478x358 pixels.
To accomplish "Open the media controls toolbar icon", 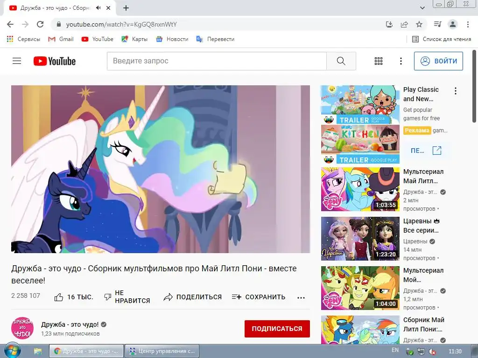I will pyautogui.click(x=437, y=24).
